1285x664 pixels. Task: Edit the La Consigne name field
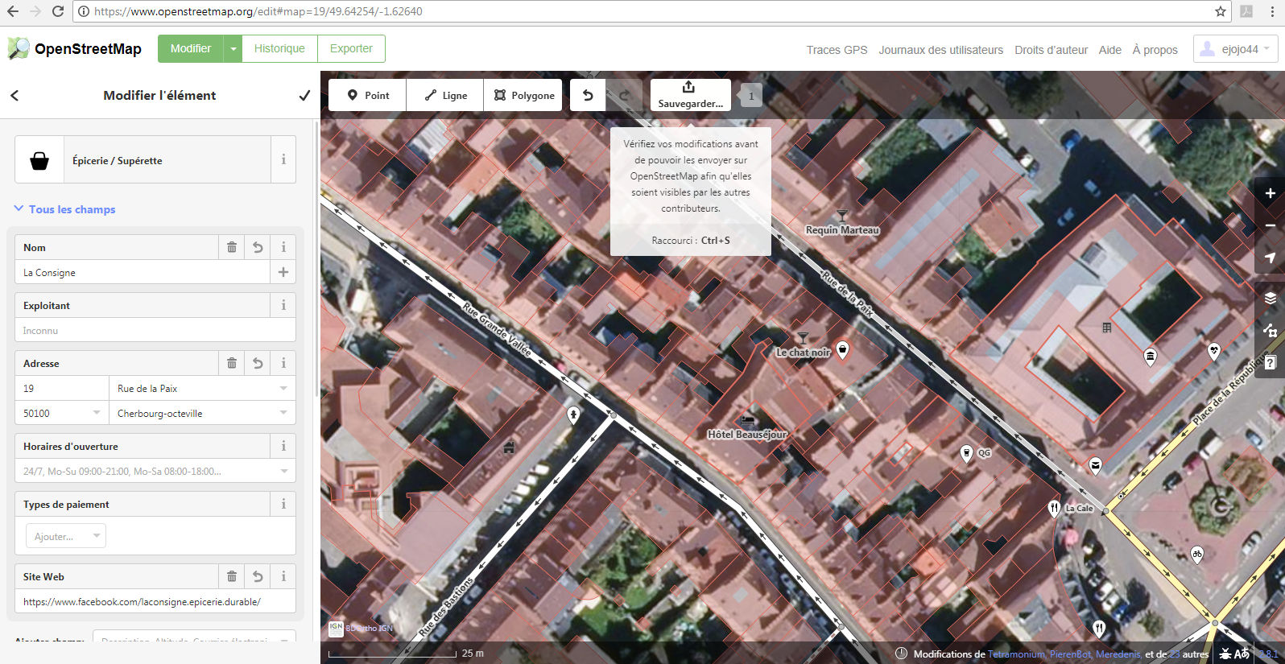pyautogui.click(x=143, y=272)
